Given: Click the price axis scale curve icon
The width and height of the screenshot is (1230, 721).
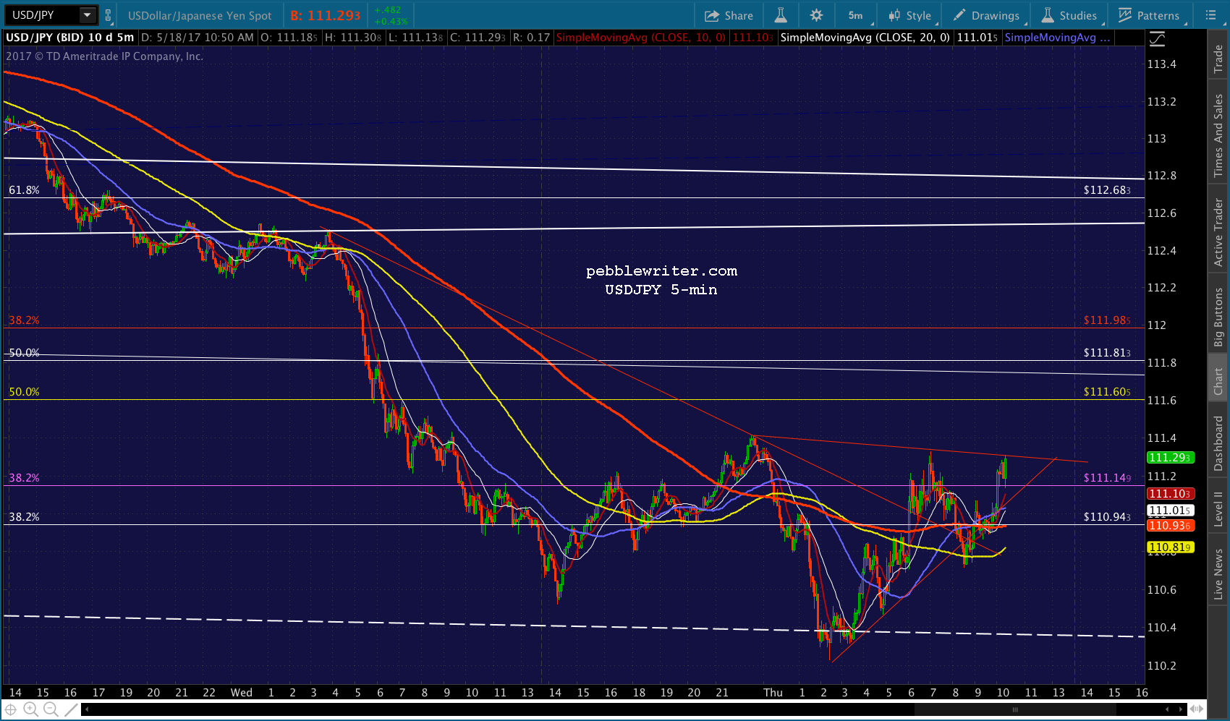Looking at the screenshot, I should [x=1157, y=38].
